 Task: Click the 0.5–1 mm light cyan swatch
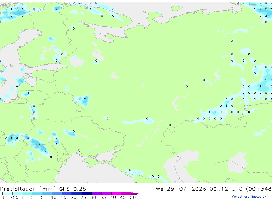[17, 194]
